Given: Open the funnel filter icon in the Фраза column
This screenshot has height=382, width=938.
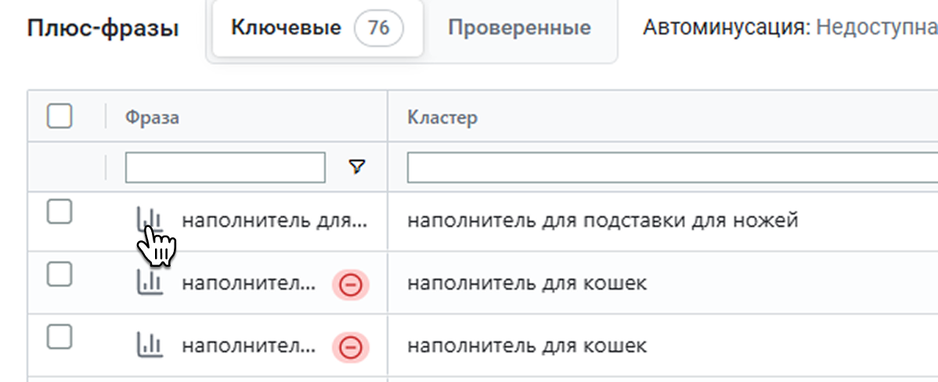Looking at the screenshot, I should pos(357,166).
